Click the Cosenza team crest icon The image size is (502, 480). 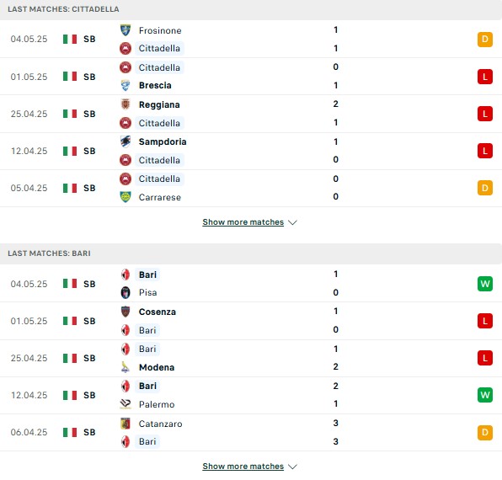pos(125,312)
